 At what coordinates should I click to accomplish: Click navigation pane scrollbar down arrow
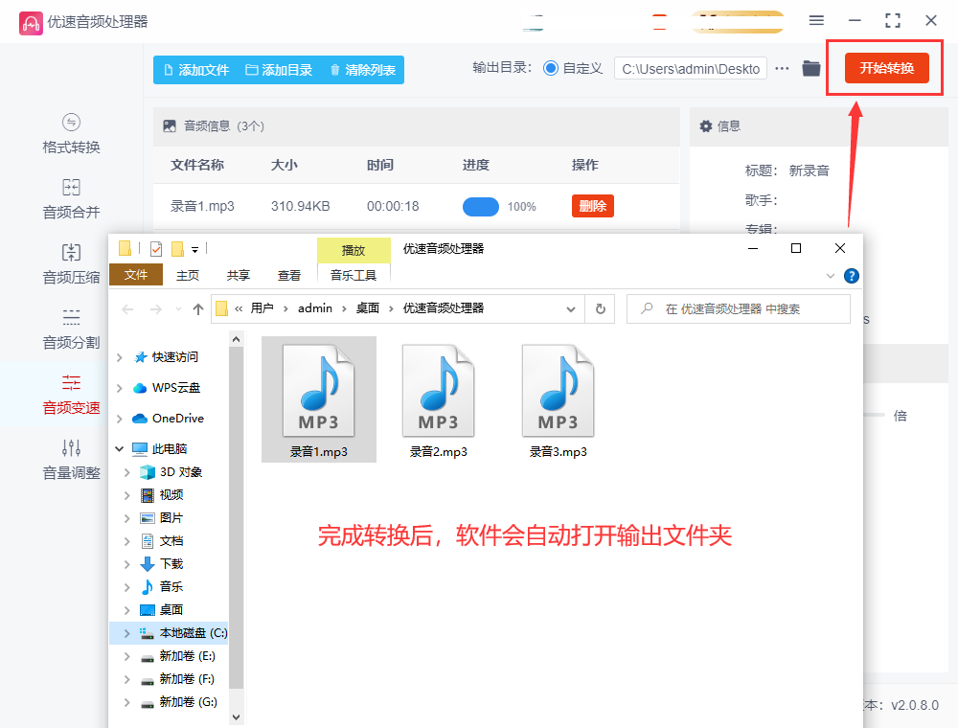tap(237, 717)
